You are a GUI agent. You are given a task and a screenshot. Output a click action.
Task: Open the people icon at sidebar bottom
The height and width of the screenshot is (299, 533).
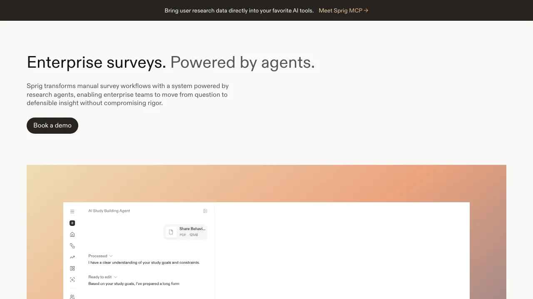72,297
